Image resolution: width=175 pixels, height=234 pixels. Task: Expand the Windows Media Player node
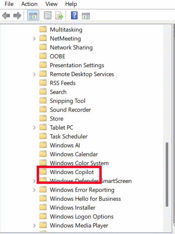[x=34, y=226]
